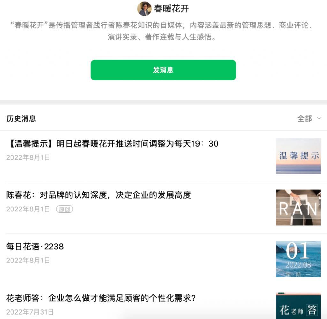Open the 温馨提示 push time article
The image size is (327, 319).
(x=112, y=144)
